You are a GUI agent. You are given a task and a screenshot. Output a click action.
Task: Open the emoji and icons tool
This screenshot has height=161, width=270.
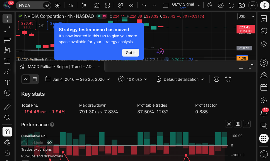7,93
